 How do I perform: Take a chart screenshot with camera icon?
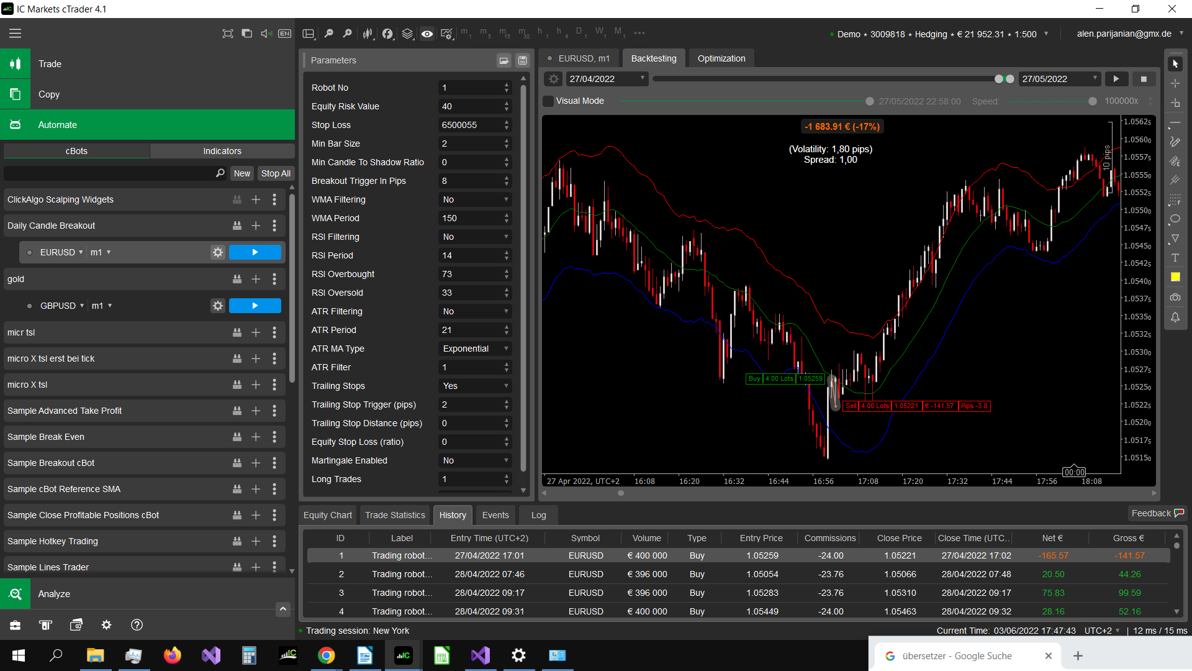(x=1175, y=297)
